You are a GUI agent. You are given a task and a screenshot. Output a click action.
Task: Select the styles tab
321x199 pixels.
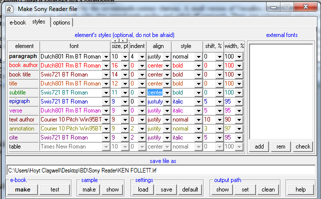pyautogui.click(x=39, y=21)
